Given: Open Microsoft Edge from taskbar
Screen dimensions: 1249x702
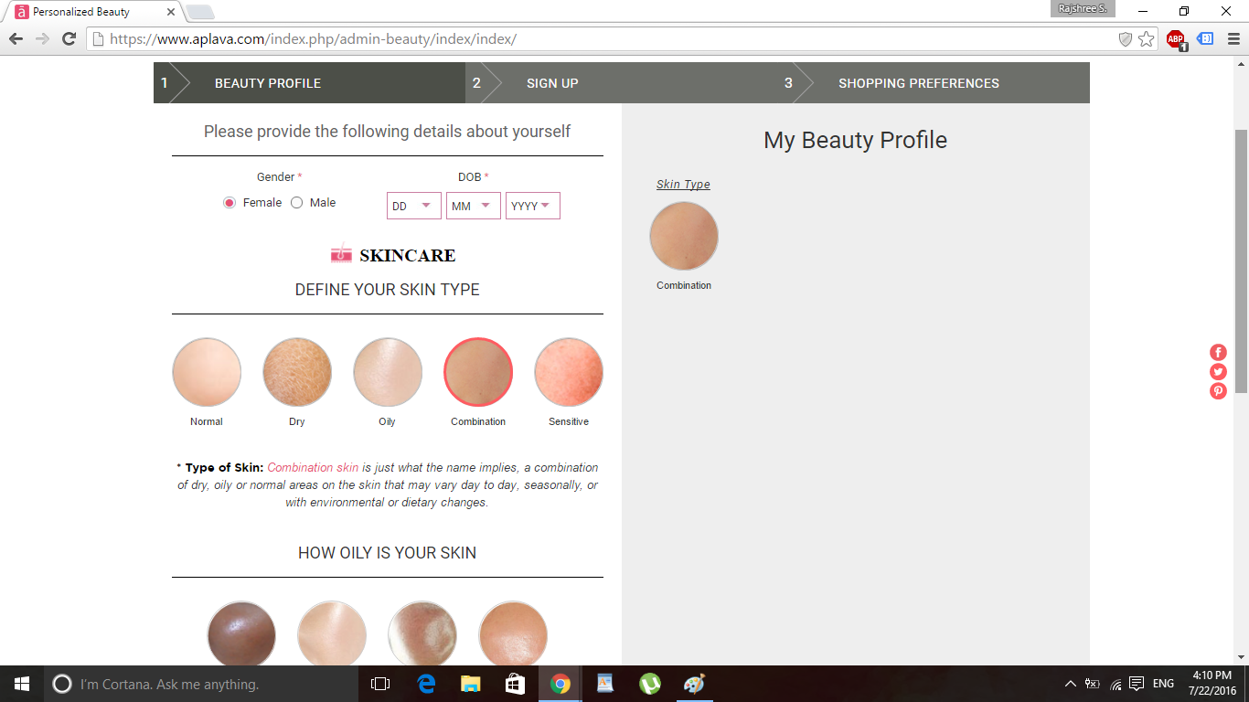Looking at the screenshot, I should pyautogui.click(x=426, y=684).
